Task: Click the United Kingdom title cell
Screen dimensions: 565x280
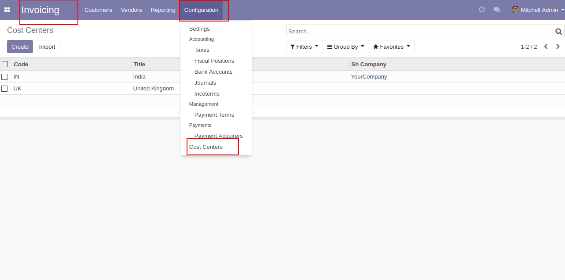Action: click(x=154, y=88)
